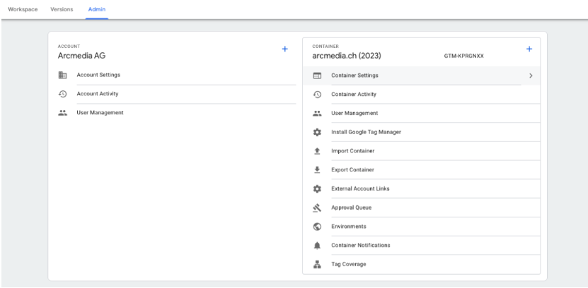The width and height of the screenshot is (588, 288).
Task: Click the Install Google Tag Manager gear icon
Action: (317, 132)
